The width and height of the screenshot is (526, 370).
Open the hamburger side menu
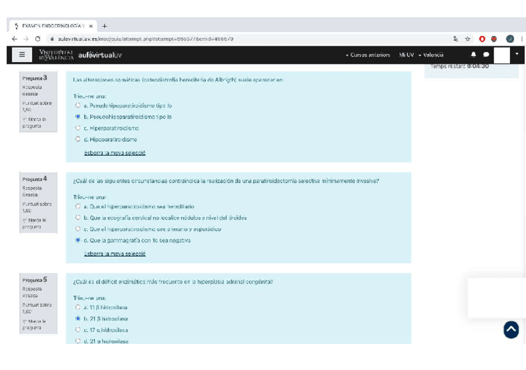point(22,55)
